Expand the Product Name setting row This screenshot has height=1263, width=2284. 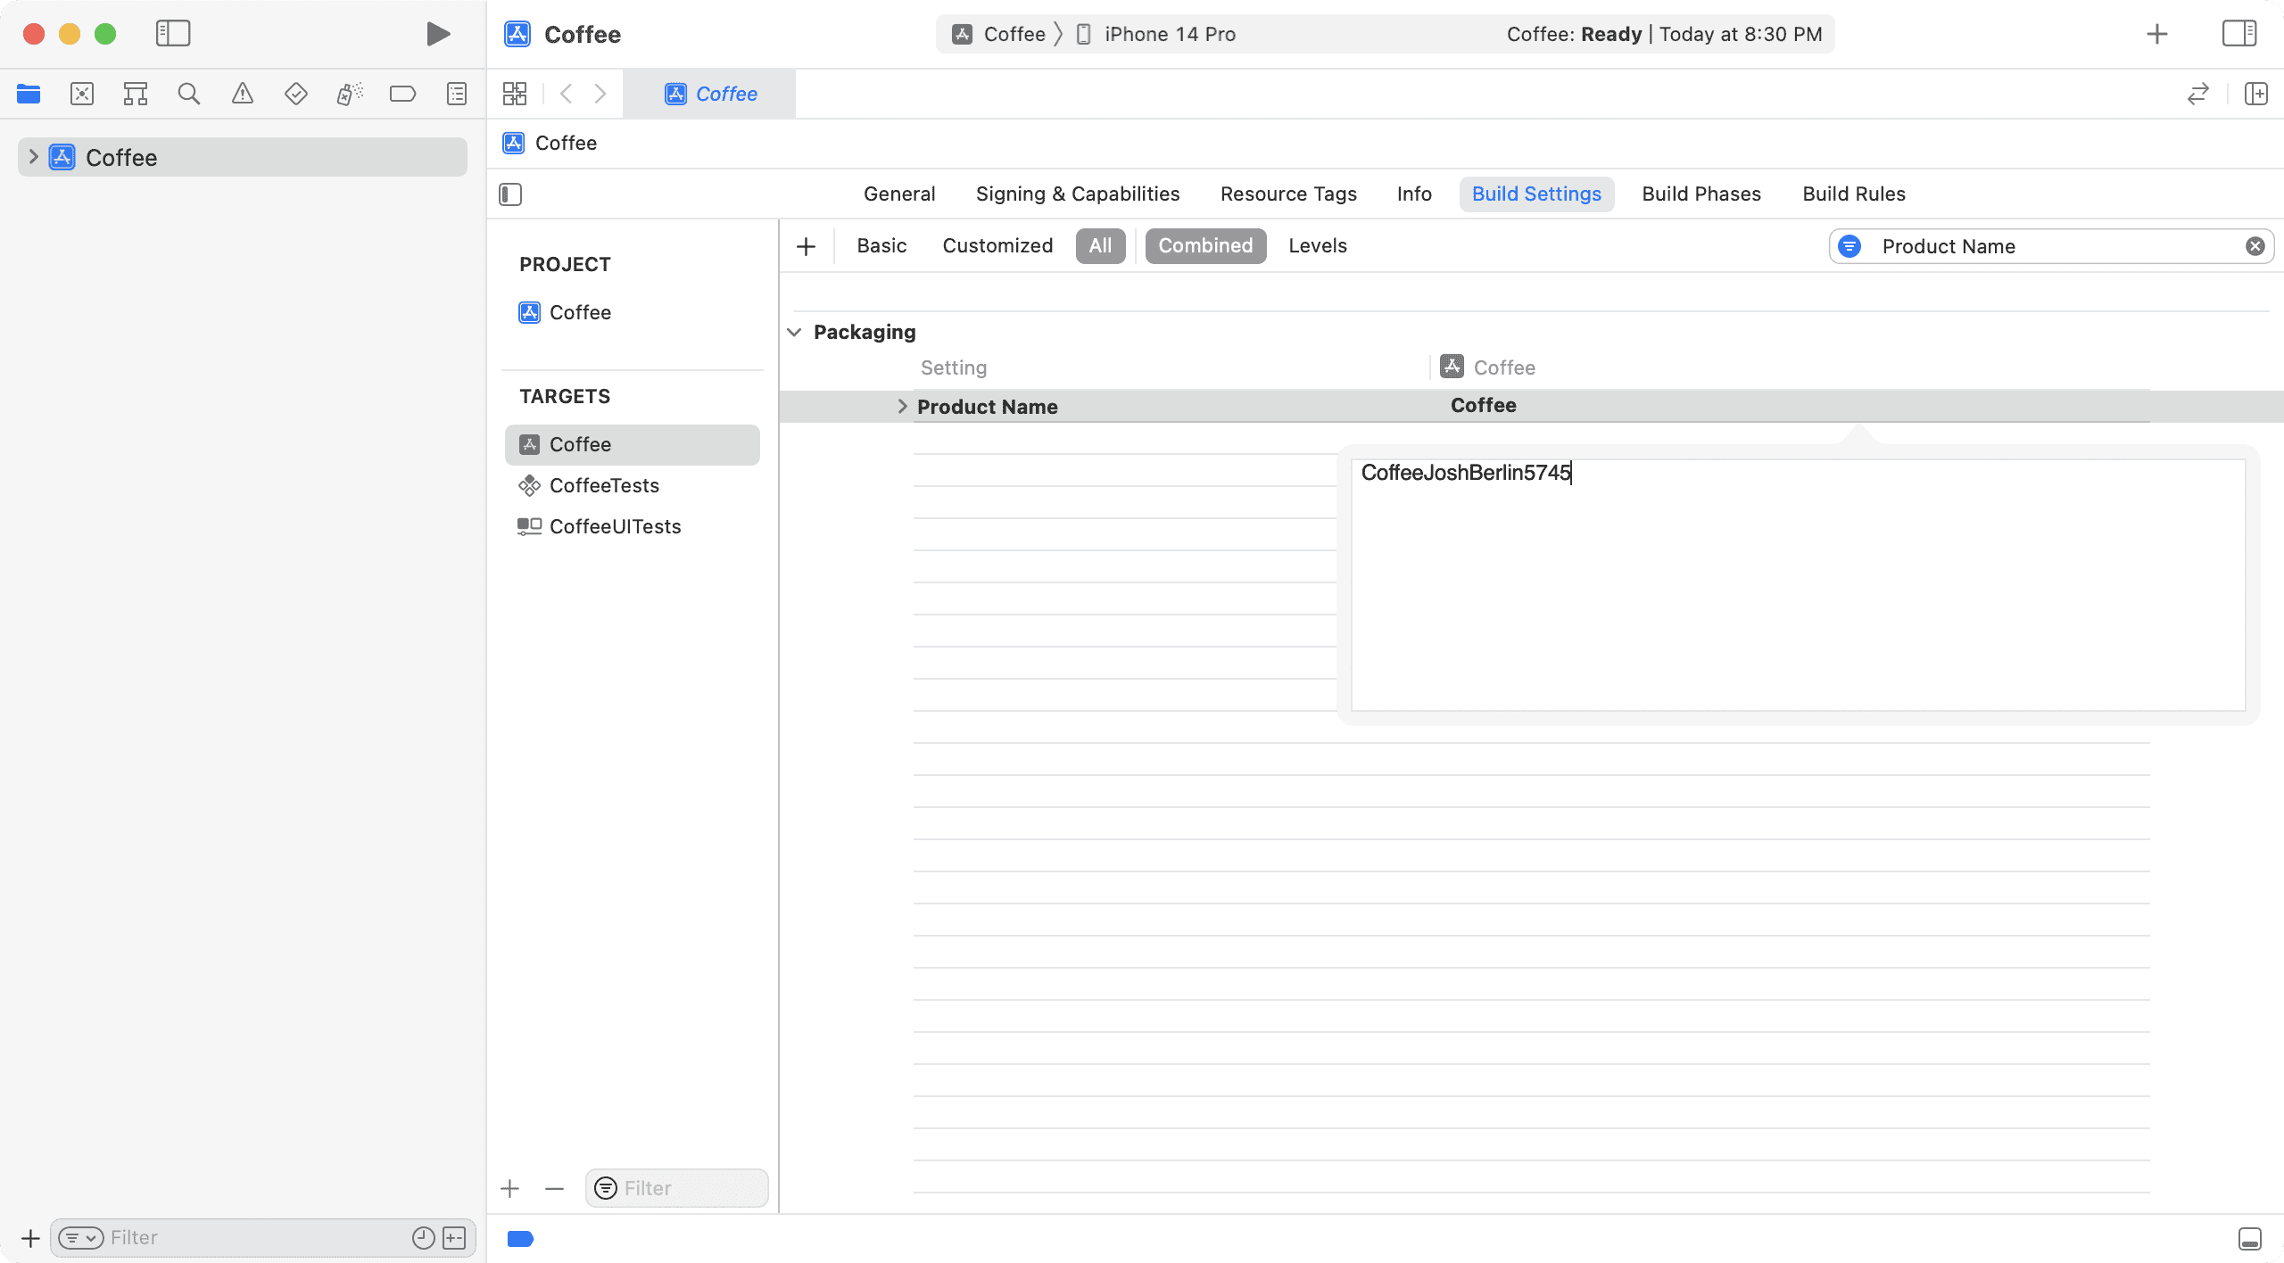click(x=901, y=406)
